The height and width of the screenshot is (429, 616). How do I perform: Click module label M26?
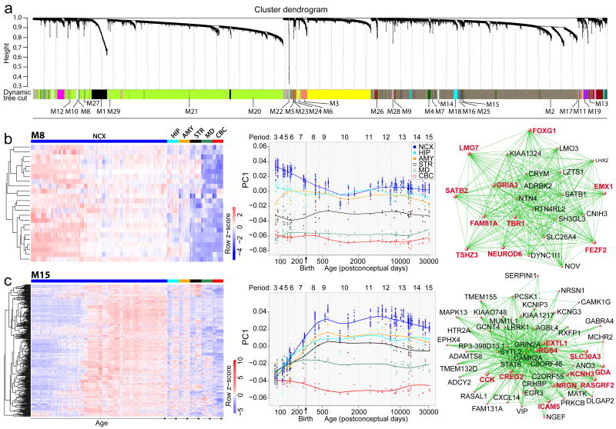[377, 111]
